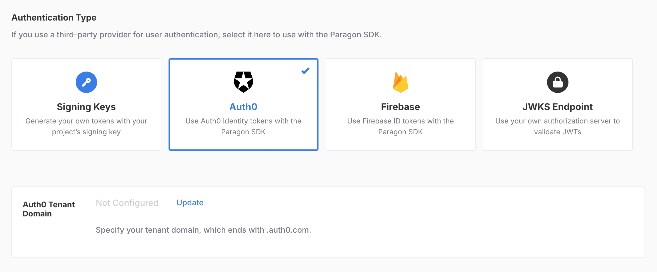
Task: Click the Firebase card heading
Action: coord(400,107)
